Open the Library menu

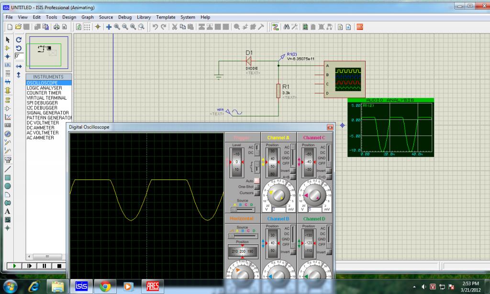click(144, 17)
